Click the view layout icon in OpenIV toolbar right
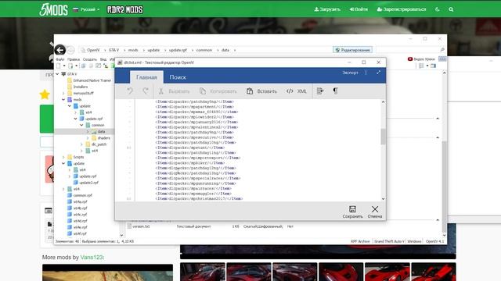501x281 pixels. pos(421,66)
